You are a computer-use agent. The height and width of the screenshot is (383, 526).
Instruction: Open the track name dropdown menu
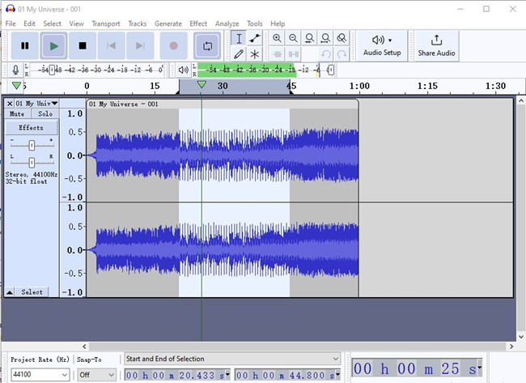pyautogui.click(x=36, y=104)
